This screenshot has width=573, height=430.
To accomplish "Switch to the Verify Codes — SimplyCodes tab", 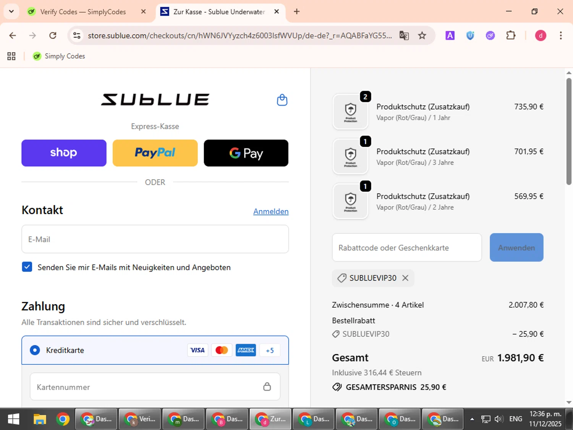I will (x=83, y=12).
